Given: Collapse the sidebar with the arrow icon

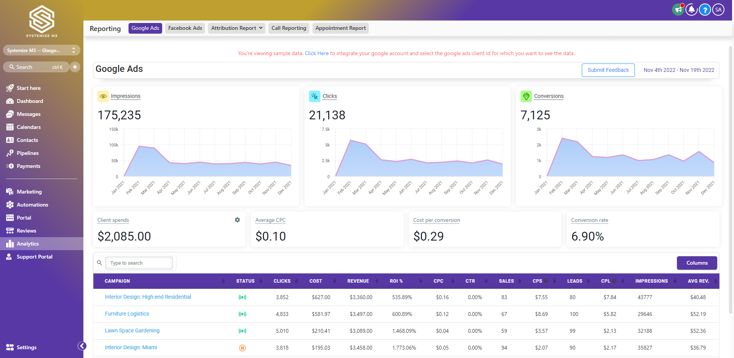Looking at the screenshot, I should 82,346.
